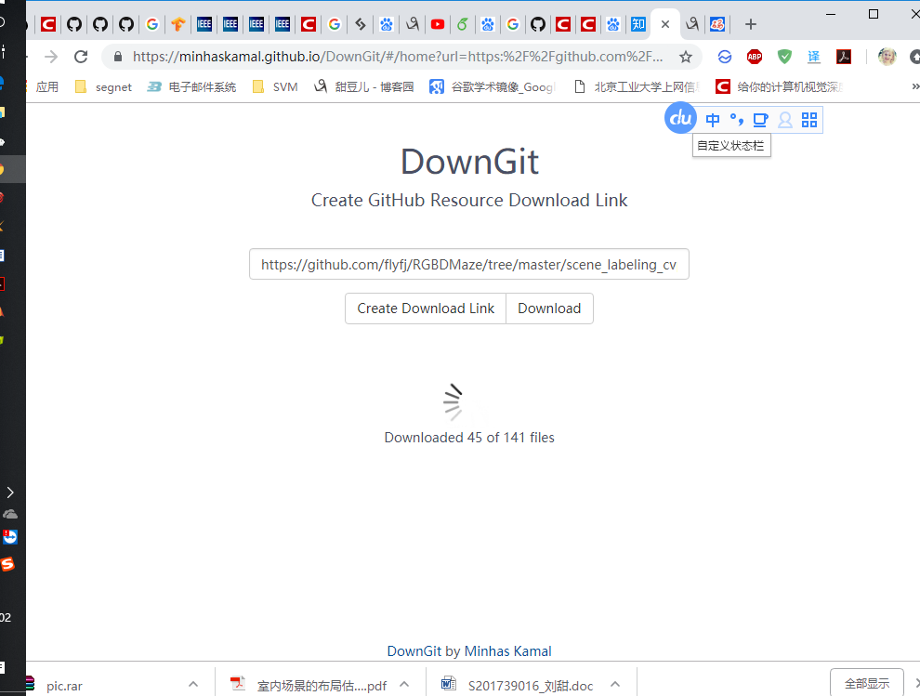This screenshot has height=696, width=920.
Task: Toggle Baidu IME punctuation mode
Action: pos(736,120)
